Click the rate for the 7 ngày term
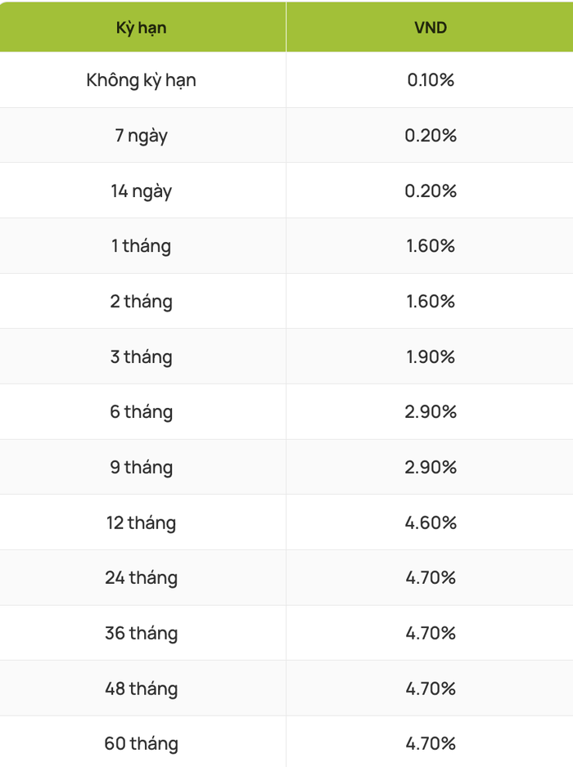 tap(431, 136)
